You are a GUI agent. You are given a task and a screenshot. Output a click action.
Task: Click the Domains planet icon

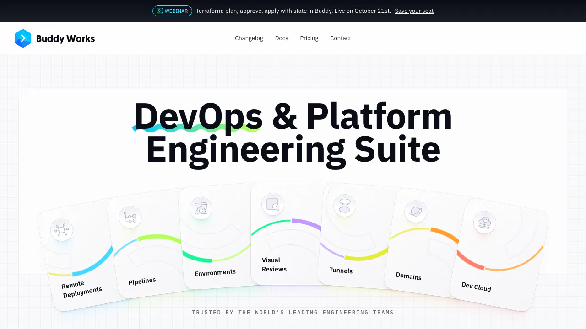(416, 212)
